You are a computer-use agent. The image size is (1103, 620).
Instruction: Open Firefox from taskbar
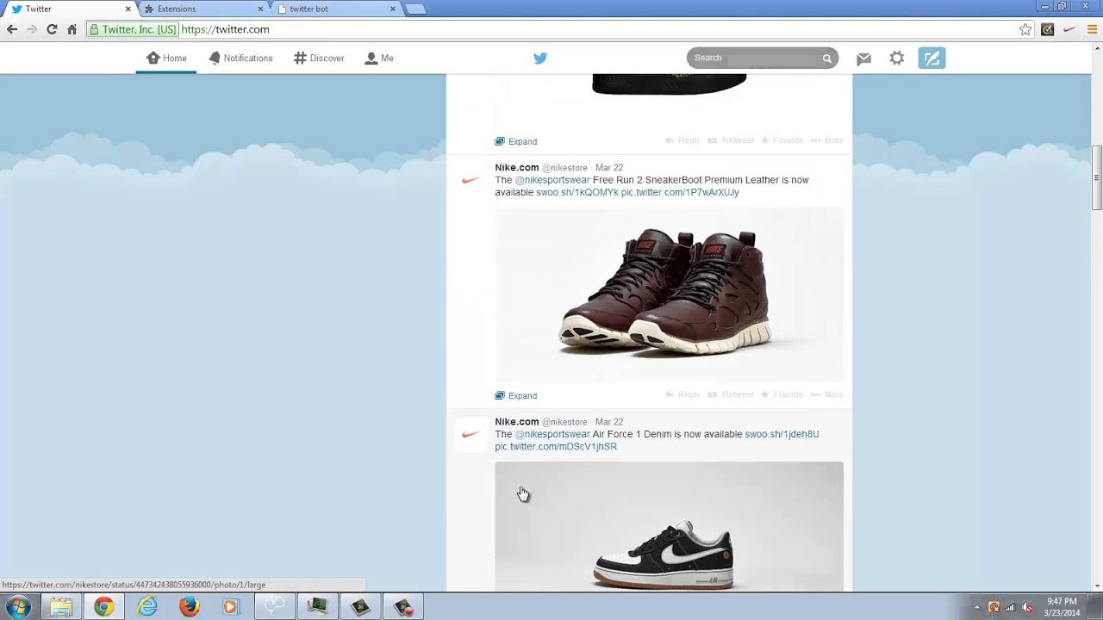click(190, 607)
